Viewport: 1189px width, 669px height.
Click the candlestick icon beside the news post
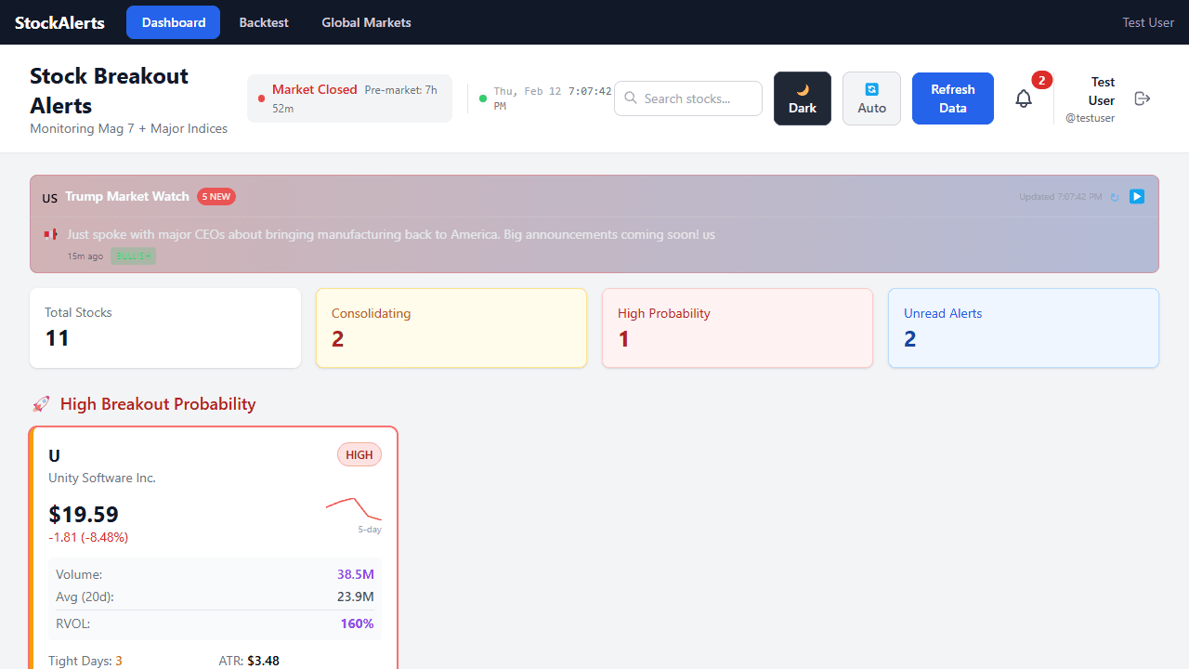[x=50, y=235]
